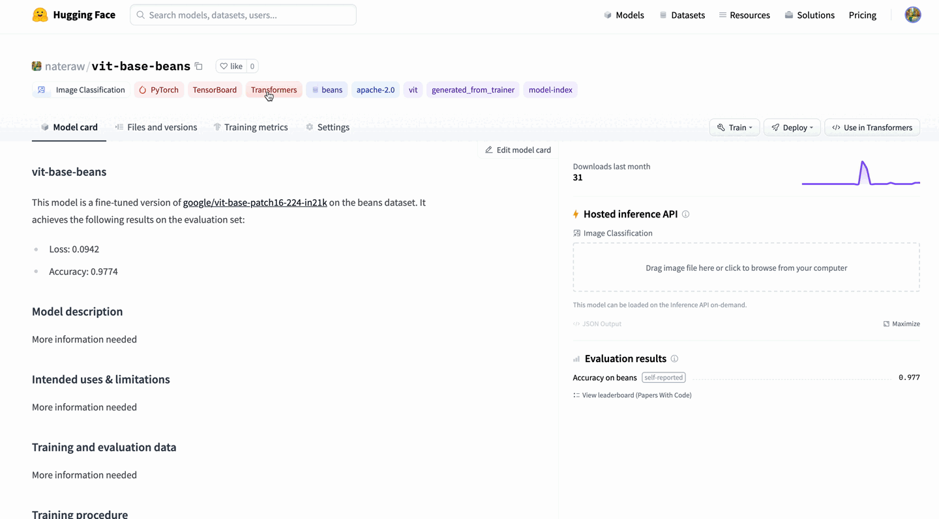Click the Model description heading
This screenshot has width=939, height=519.
click(78, 312)
